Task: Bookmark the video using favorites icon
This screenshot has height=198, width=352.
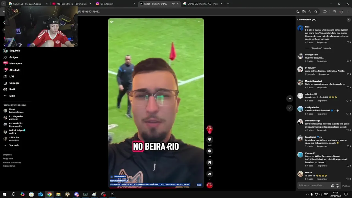Action: pos(210,163)
